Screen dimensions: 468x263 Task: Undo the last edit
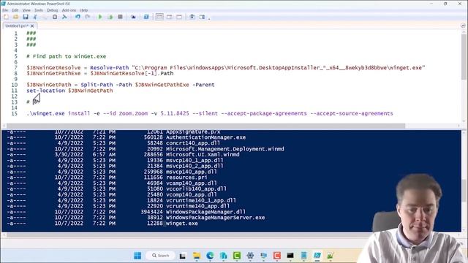pos(78,17)
